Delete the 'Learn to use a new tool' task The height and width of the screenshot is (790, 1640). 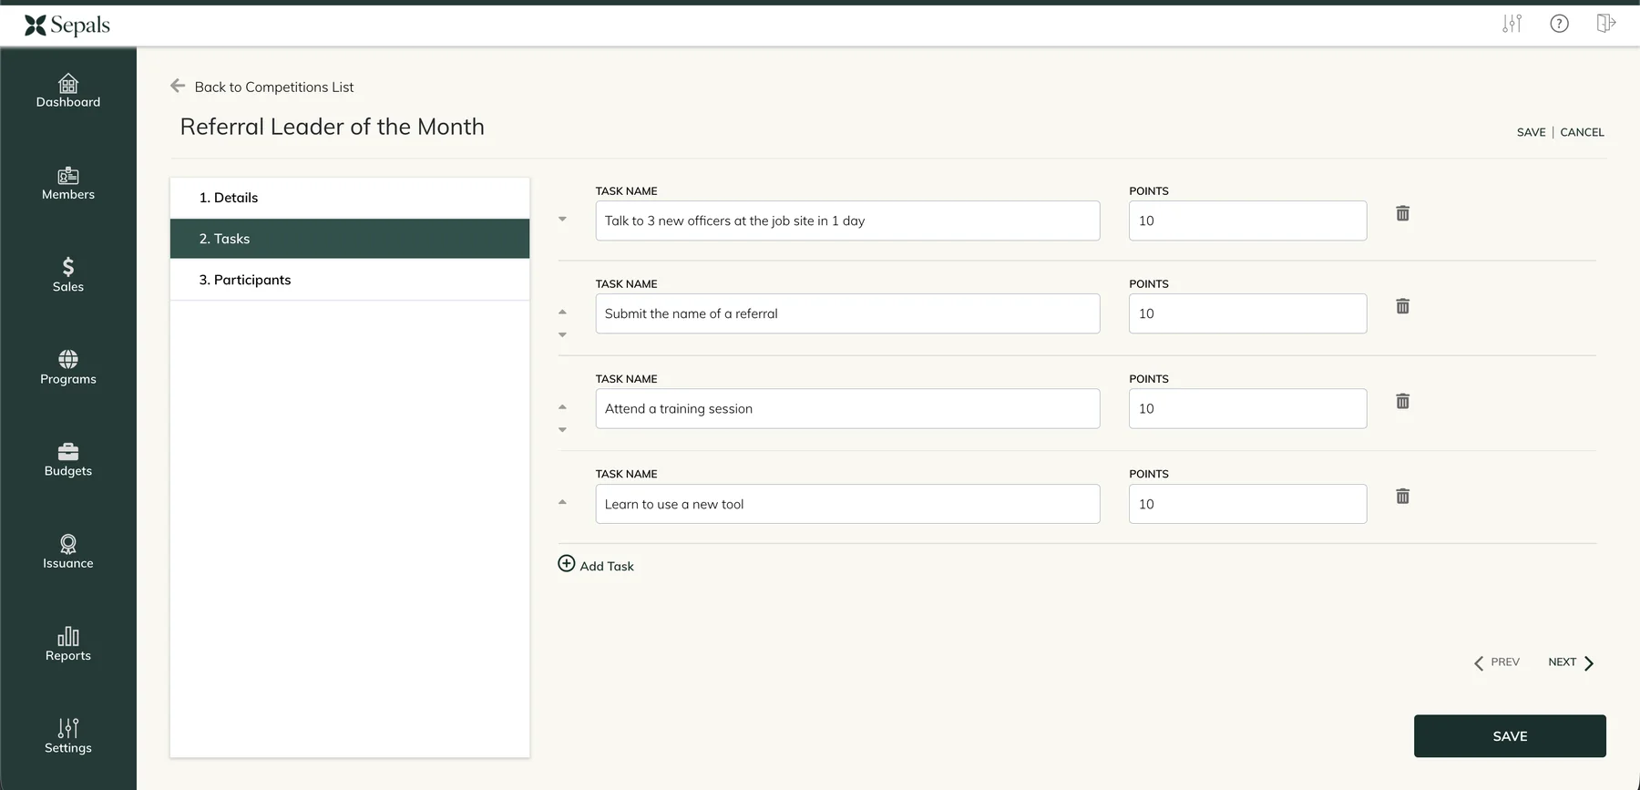point(1403,497)
